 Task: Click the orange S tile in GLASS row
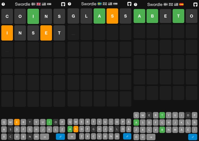[112, 16]
